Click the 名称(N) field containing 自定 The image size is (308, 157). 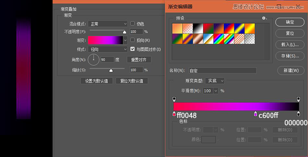pyautogui.click(x=223, y=71)
